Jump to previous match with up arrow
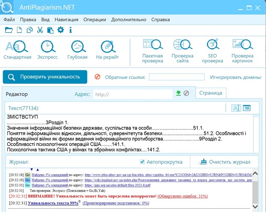This screenshot has height=212, width=266. click(x=38, y=170)
